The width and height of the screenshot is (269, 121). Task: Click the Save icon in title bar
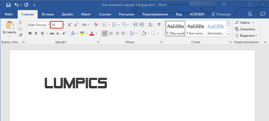8,5
